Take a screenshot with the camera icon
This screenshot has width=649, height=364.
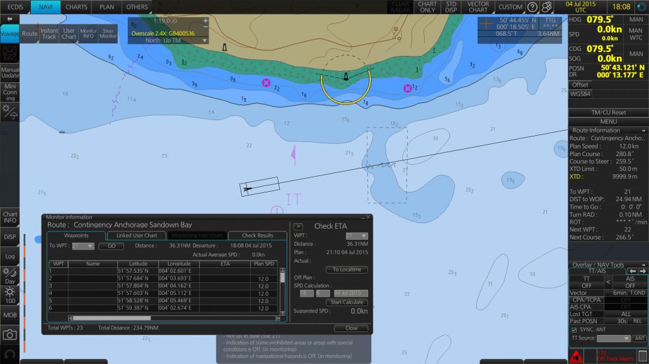(9, 334)
